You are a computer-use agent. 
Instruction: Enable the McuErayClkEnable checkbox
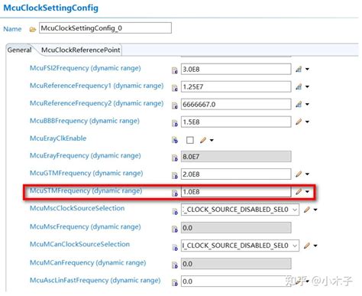(x=190, y=140)
